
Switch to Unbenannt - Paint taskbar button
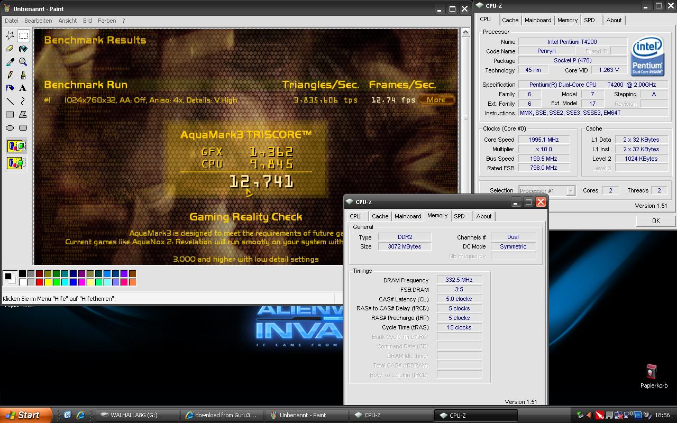pos(307,415)
